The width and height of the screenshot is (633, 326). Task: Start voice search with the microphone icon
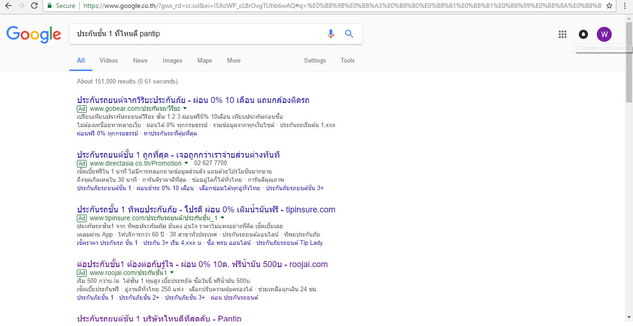pyautogui.click(x=331, y=34)
